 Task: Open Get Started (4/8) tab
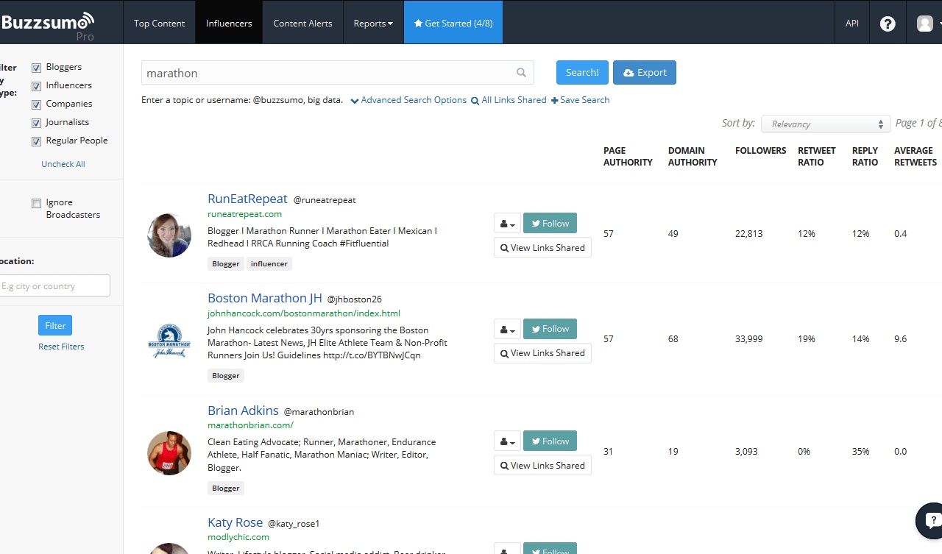tap(453, 24)
